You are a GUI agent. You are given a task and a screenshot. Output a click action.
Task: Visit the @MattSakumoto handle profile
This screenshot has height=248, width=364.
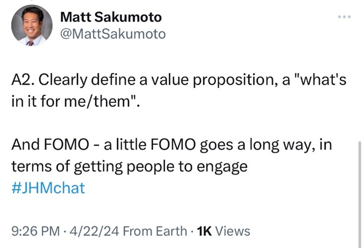coord(112,34)
